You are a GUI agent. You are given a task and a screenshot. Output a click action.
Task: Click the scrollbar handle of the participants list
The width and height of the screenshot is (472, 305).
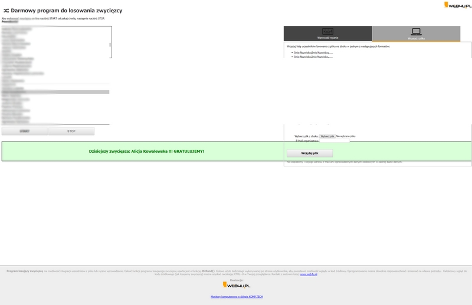[110, 45]
